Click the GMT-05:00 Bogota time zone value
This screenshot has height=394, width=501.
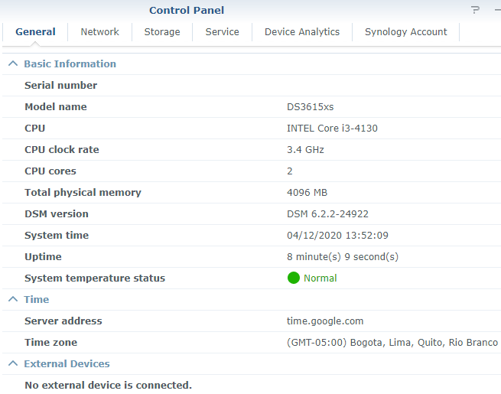tap(392, 342)
